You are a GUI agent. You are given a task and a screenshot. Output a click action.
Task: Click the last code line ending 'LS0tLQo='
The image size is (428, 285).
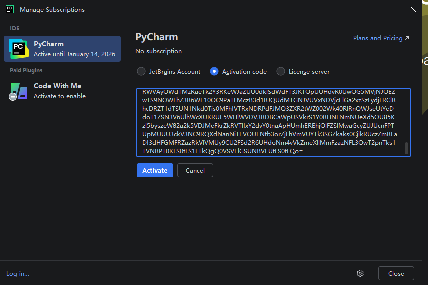tap(222, 151)
